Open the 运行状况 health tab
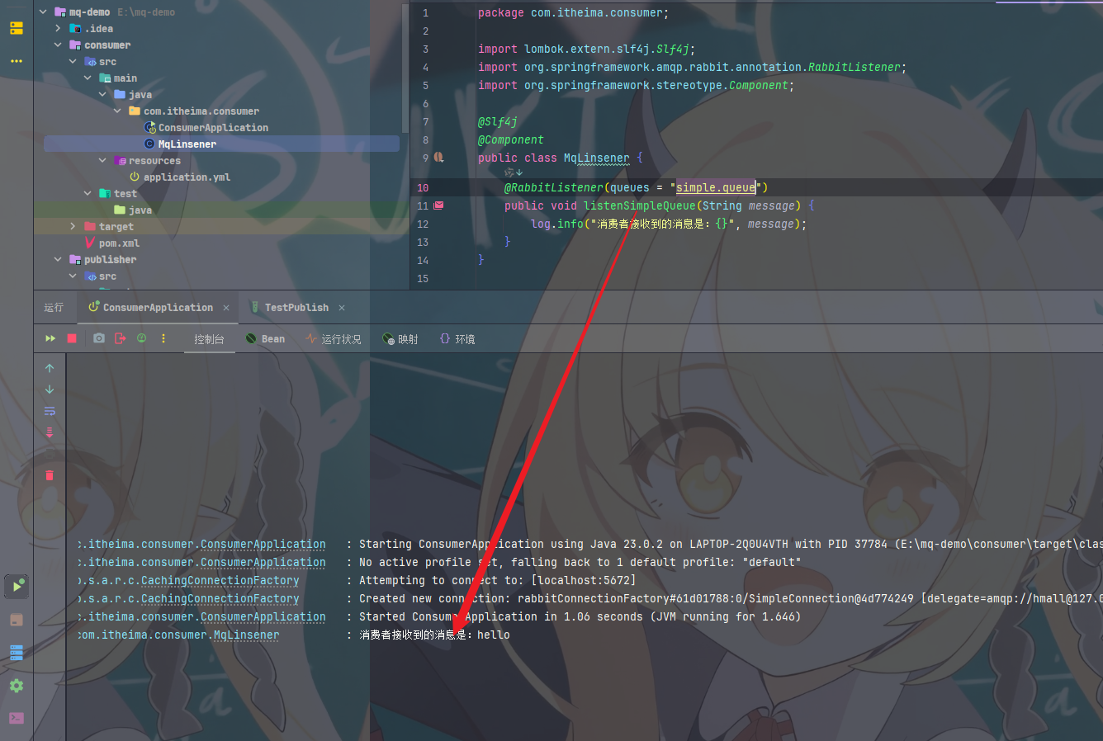The image size is (1103, 741). 333,339
